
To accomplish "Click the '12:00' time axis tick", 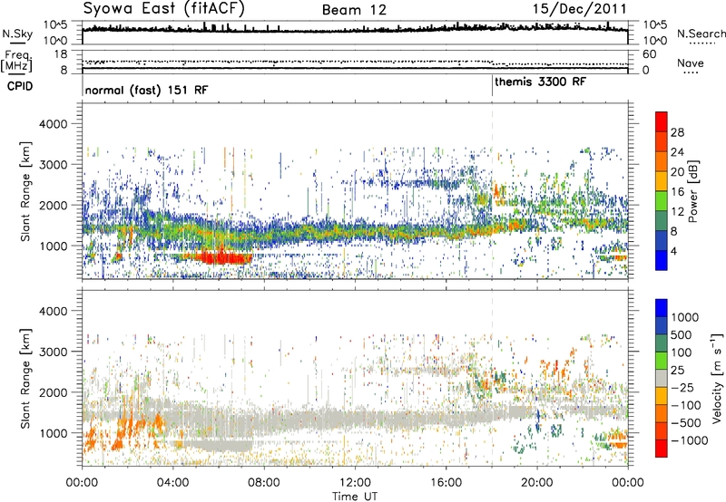I will (x=355, y=482).
